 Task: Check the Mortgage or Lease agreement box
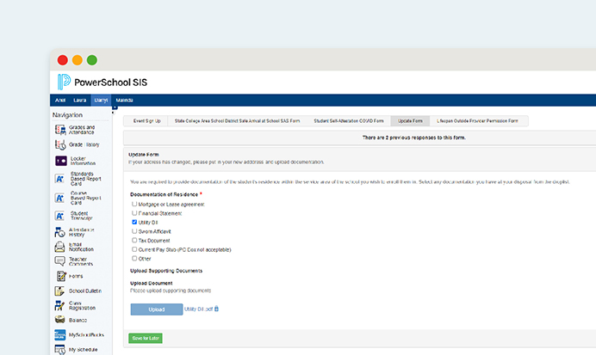134,205
